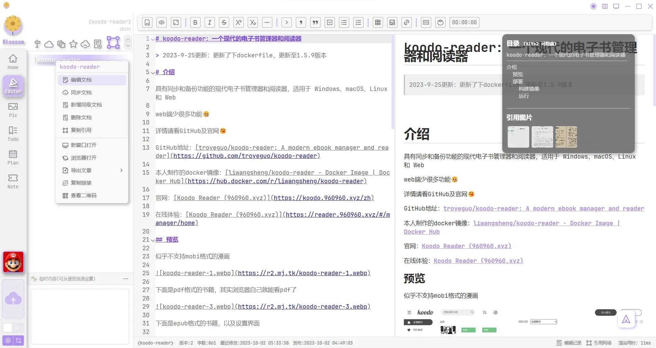Viewport: 656px width, 348px height.
Task: Click the save document toolbar icon
Action: click(147, 23)
